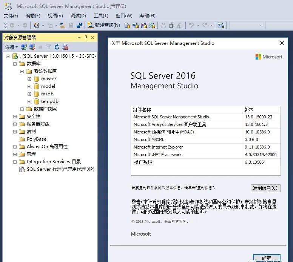Click the copy icon in toolbar
This screenshot has height=262, width=293.
171,25
